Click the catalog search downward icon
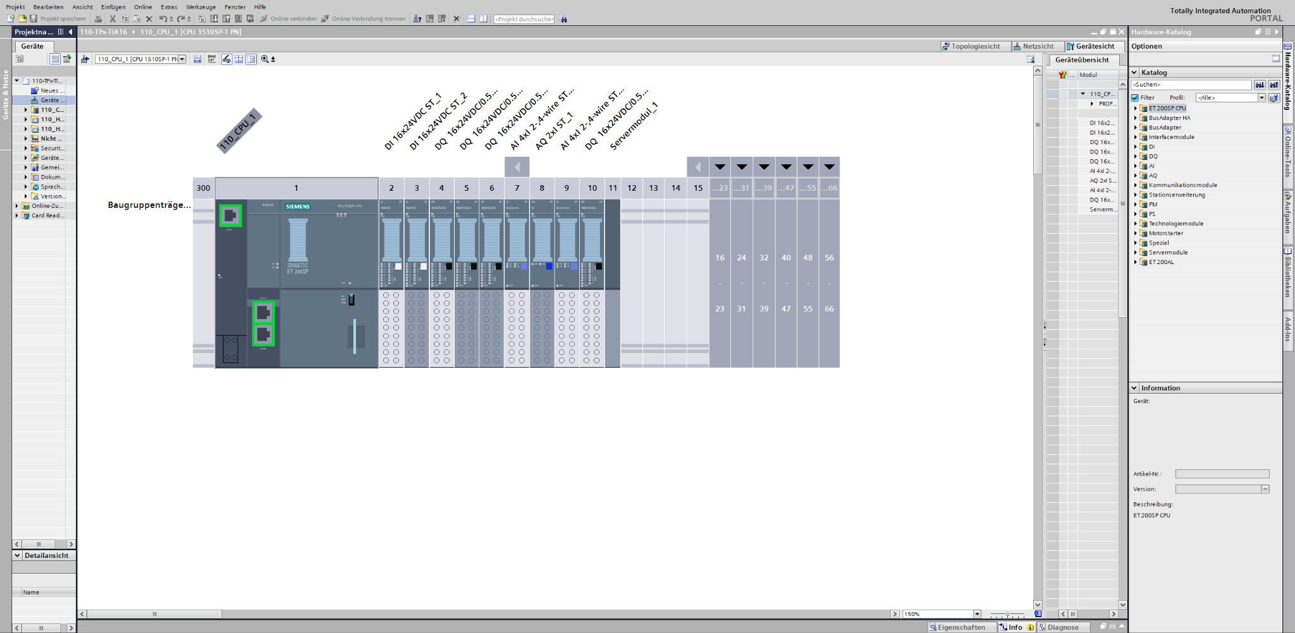Image resolution: width=1295 pixels, height=633 pixels. [x=1260, y=85]
